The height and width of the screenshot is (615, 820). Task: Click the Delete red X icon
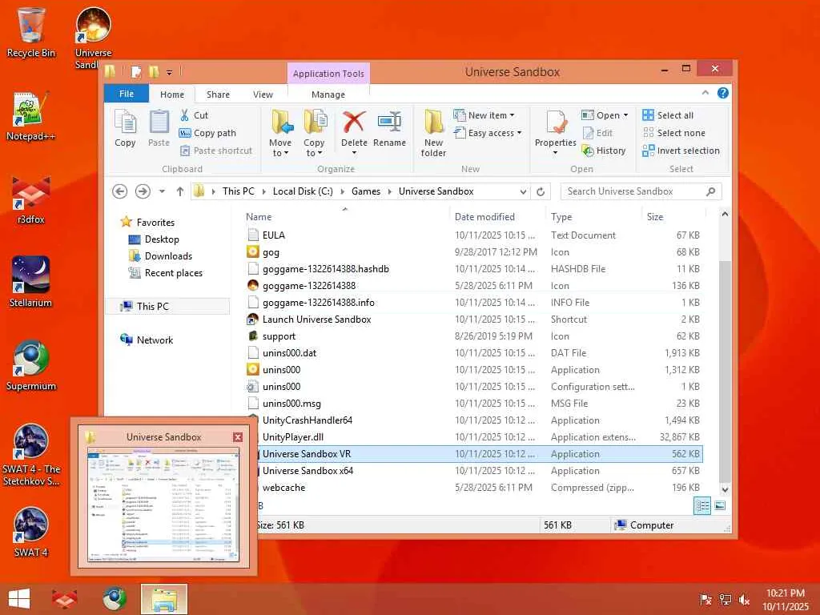354,122
